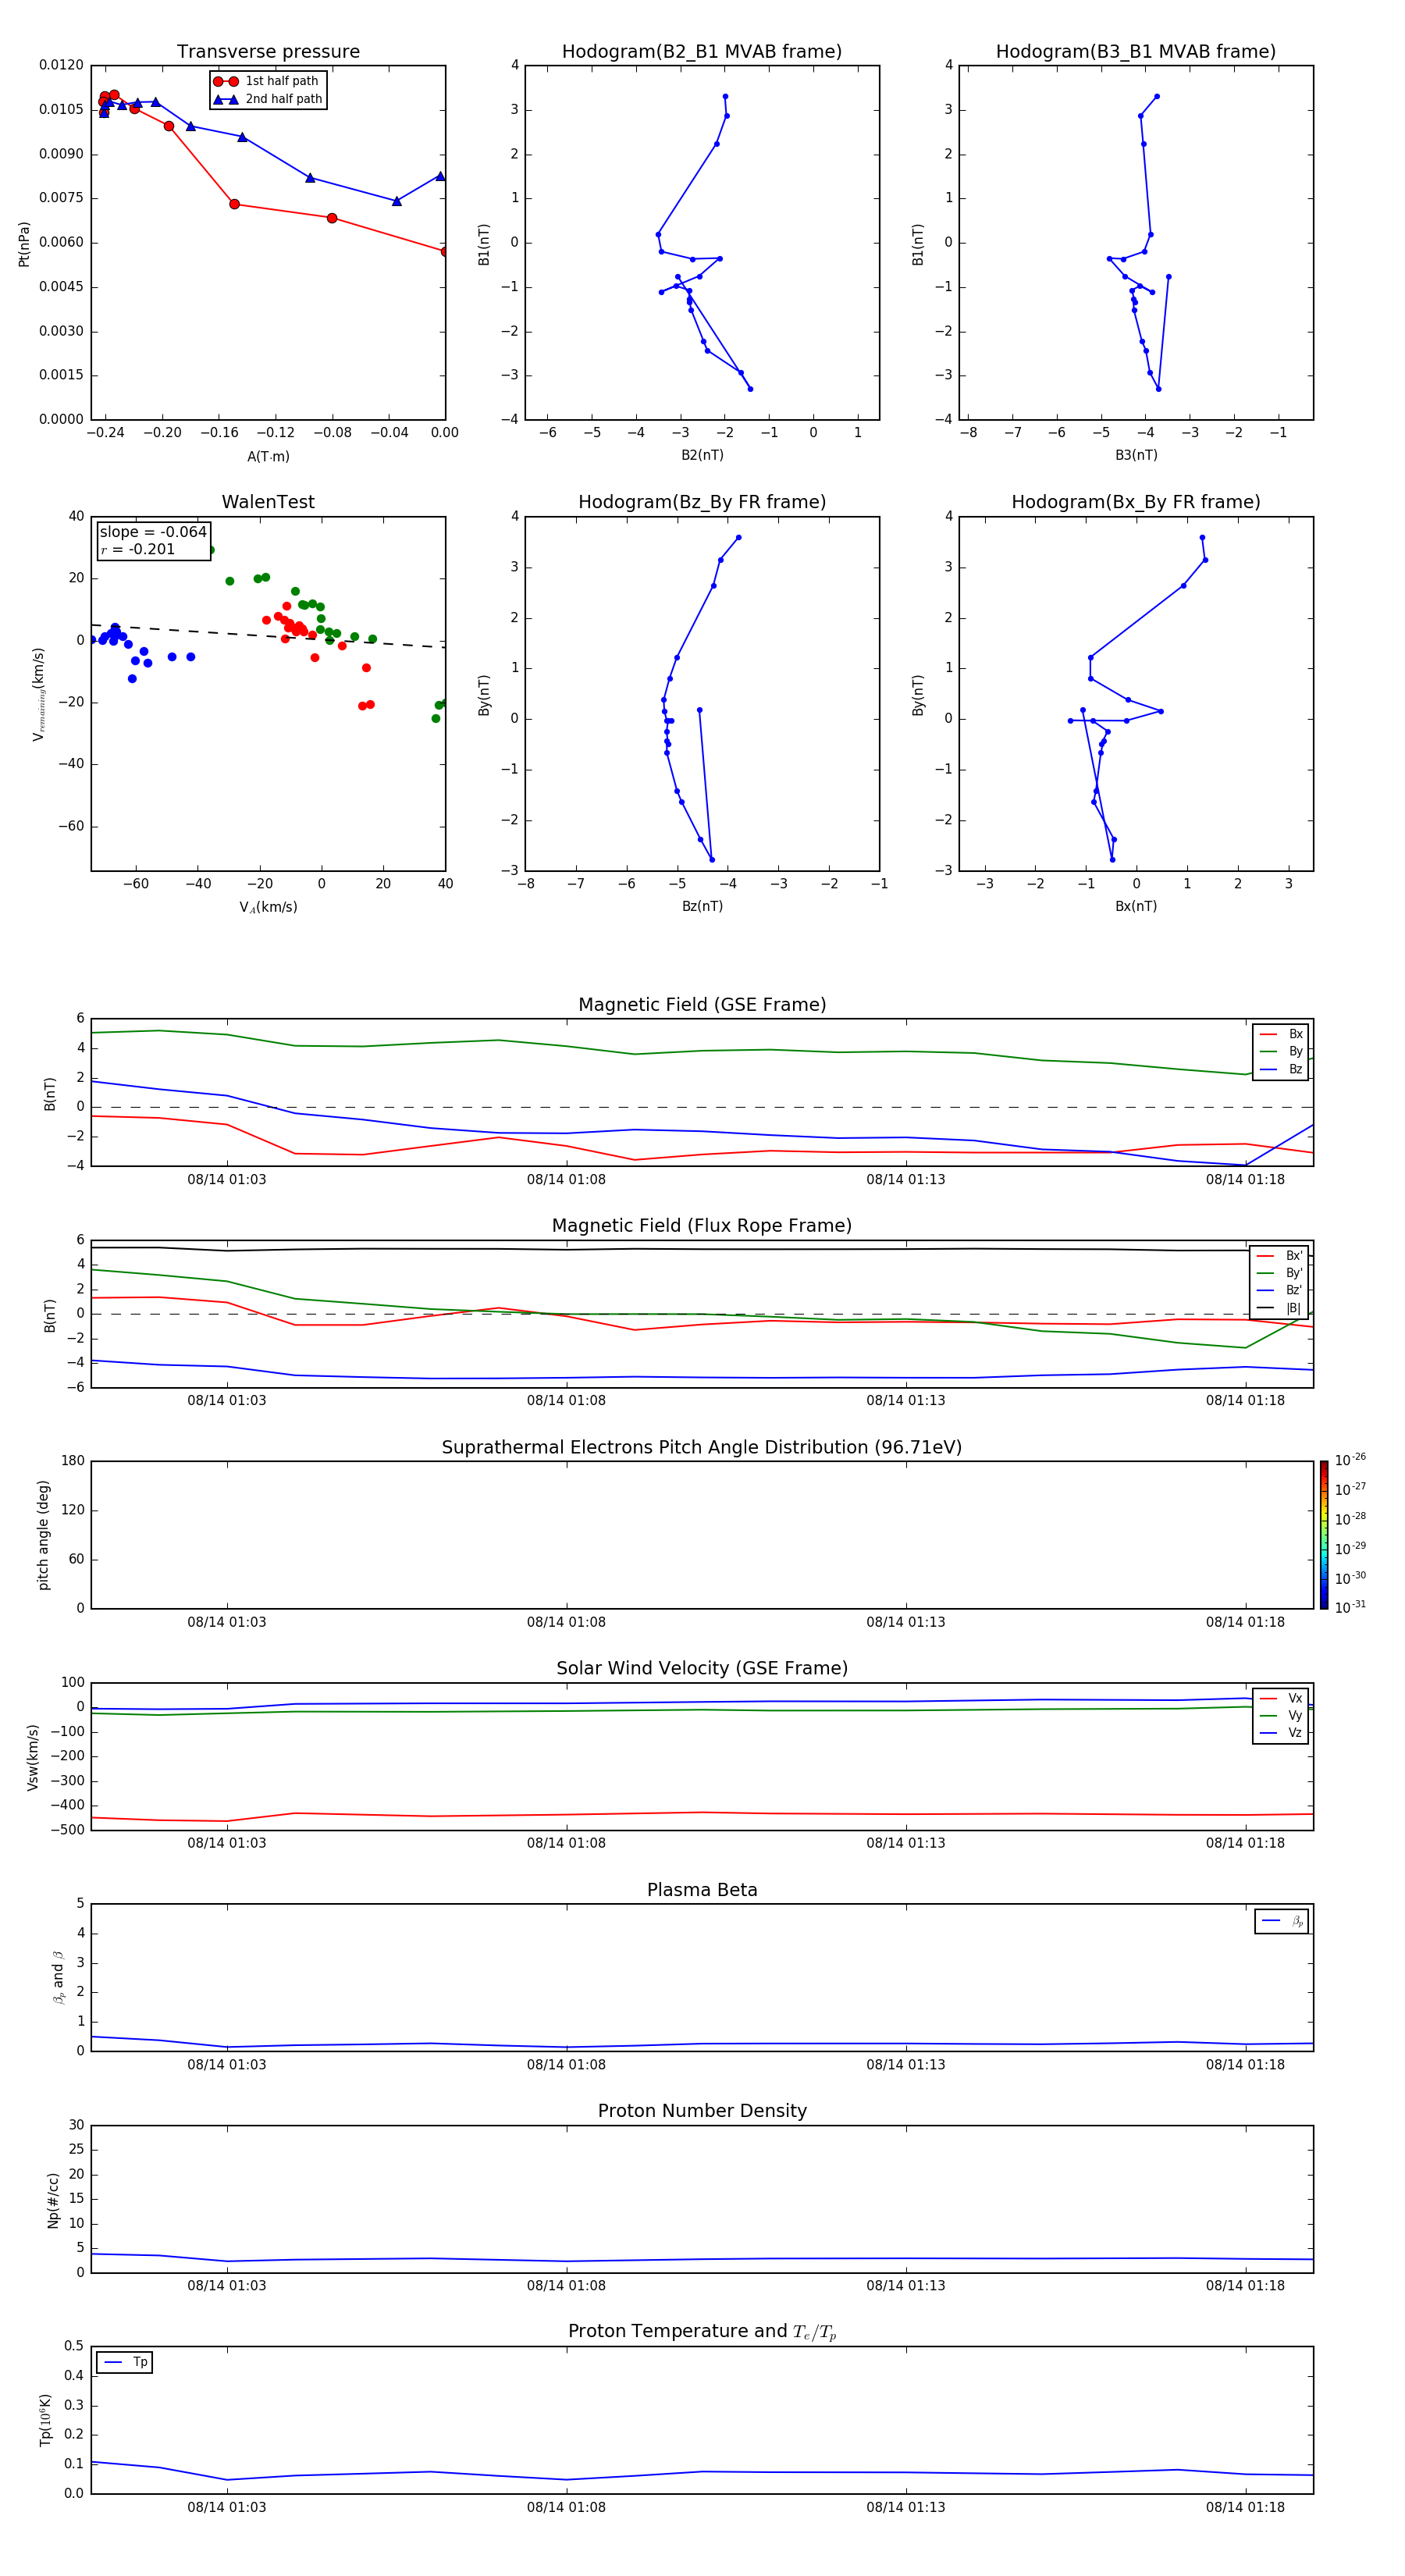Click 'Magnetic Field (Flux Rope Frame)' title

702,1226
